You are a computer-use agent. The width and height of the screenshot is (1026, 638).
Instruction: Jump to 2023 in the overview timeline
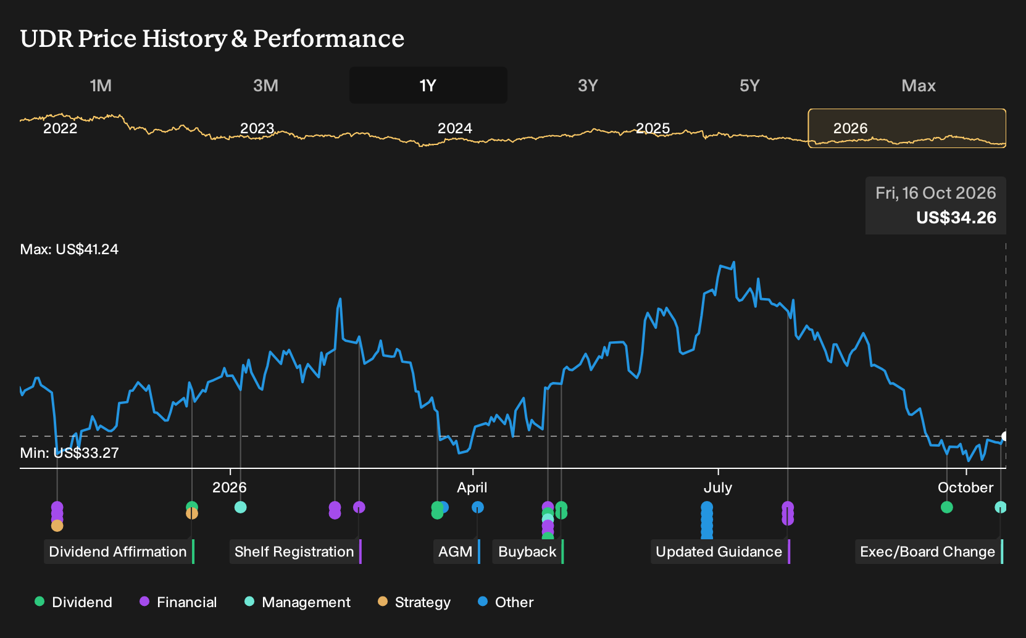[x=257, y=128]
